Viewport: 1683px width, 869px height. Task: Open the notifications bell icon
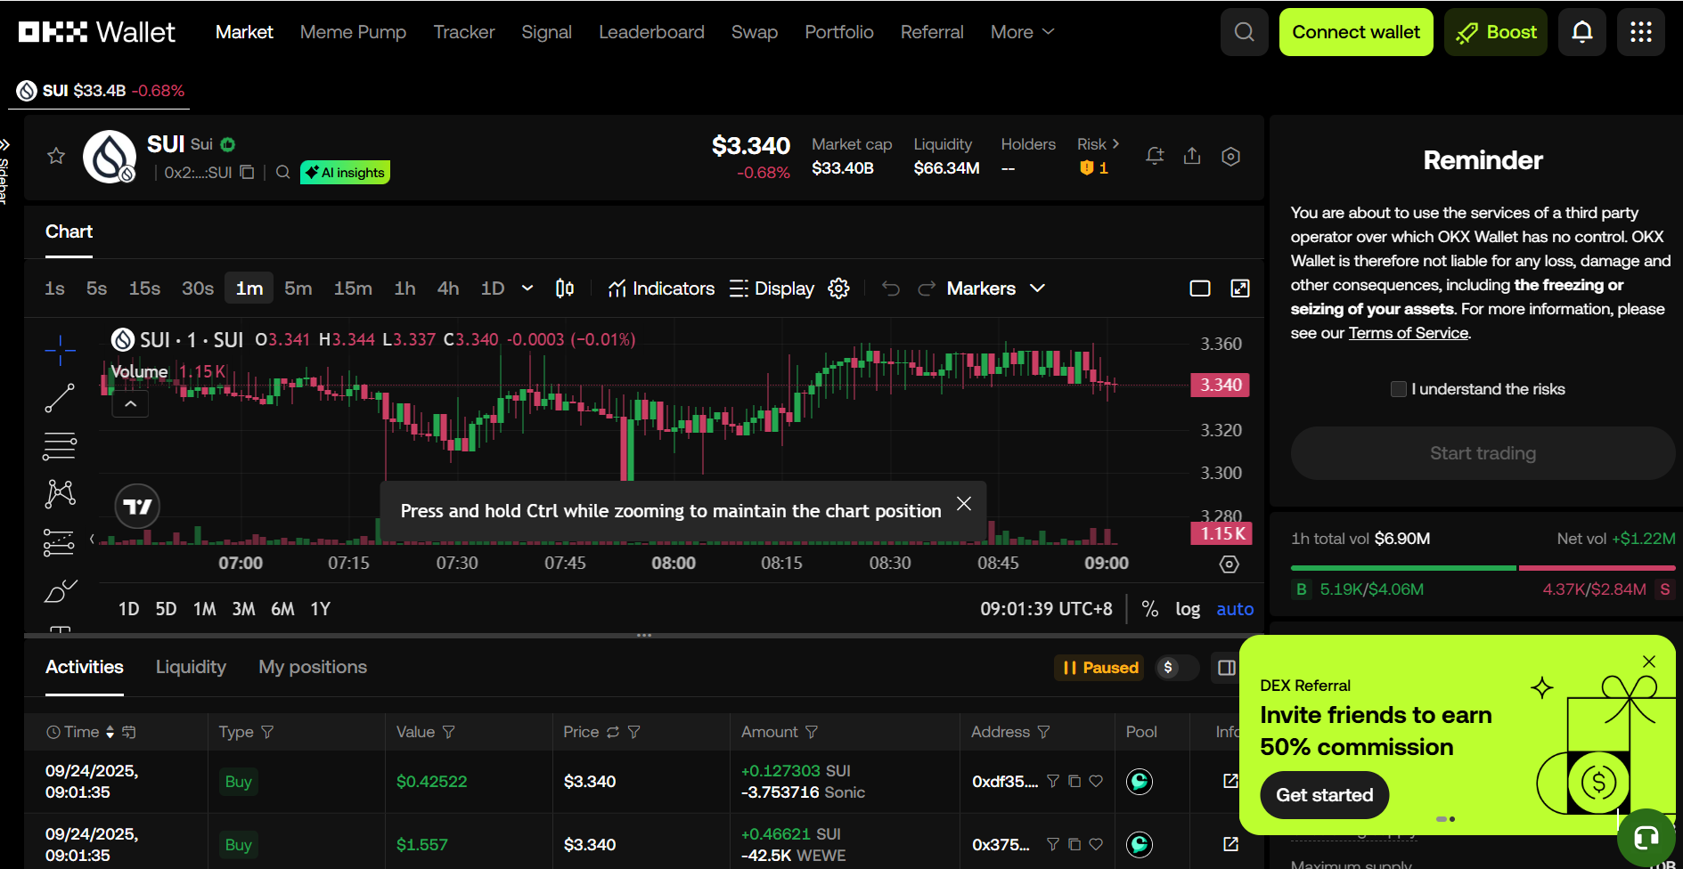pyautogui.click(x=1581, y=32)
